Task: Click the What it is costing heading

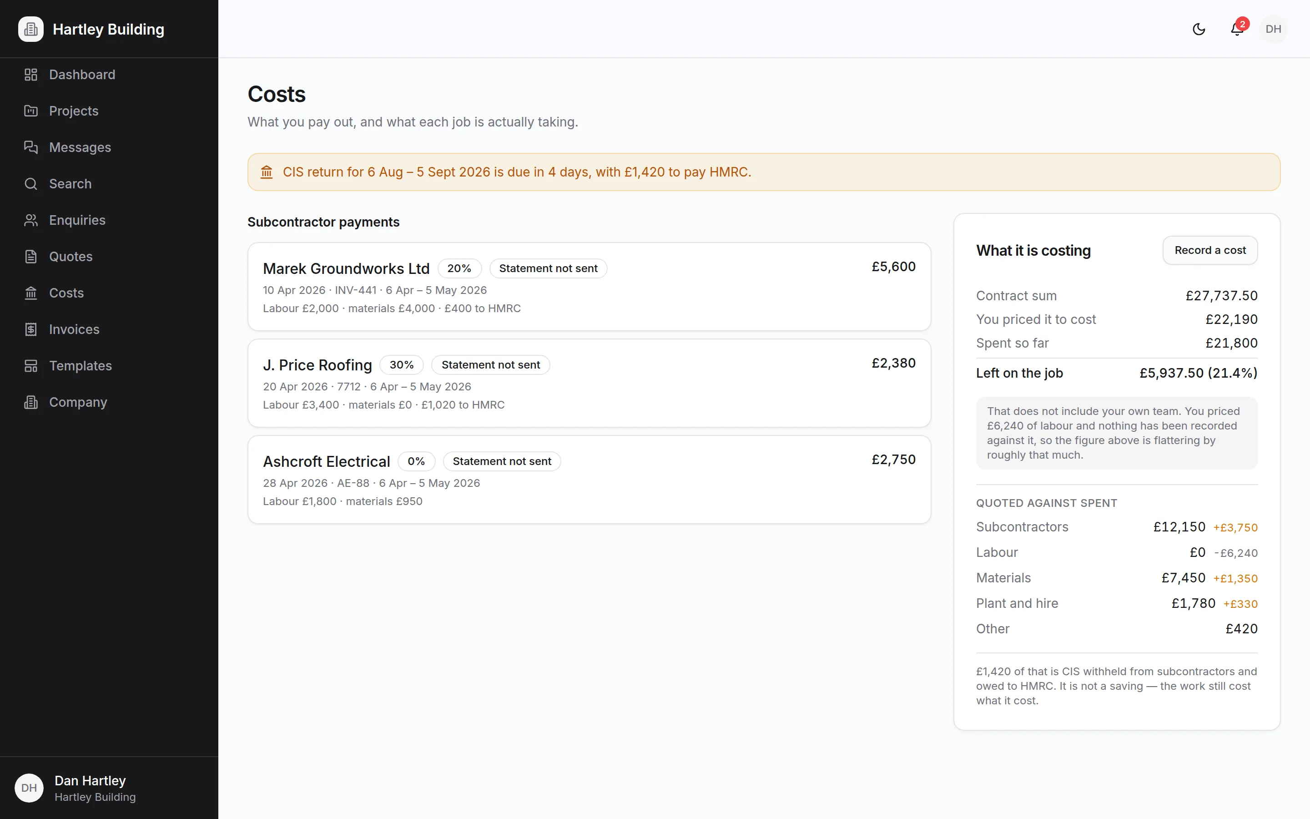Action: click(1033, 250)
